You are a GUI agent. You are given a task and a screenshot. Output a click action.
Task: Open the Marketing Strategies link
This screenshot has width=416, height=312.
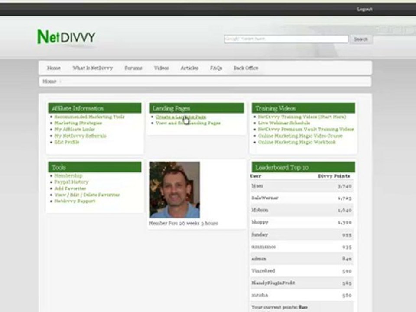tap(78, 123)
